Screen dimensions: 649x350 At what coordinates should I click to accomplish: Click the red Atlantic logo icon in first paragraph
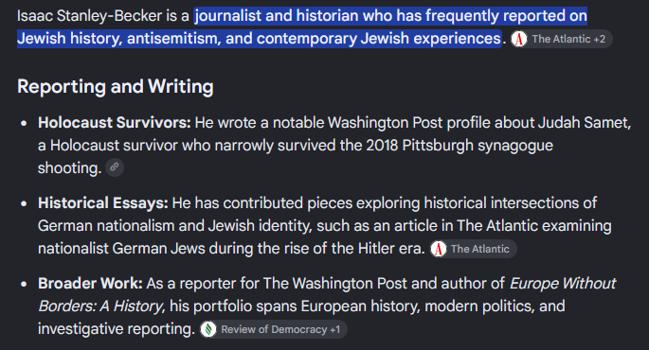(x=519, y=39)
